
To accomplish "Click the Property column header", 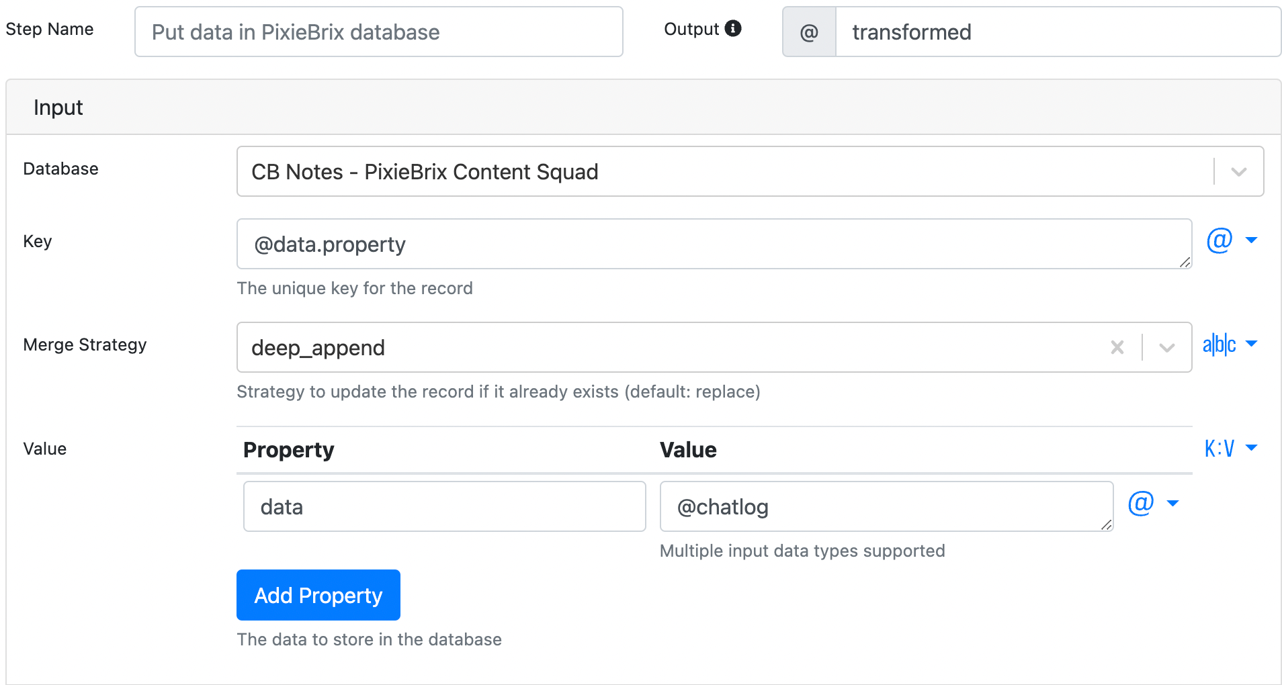I will pos(288,449).
